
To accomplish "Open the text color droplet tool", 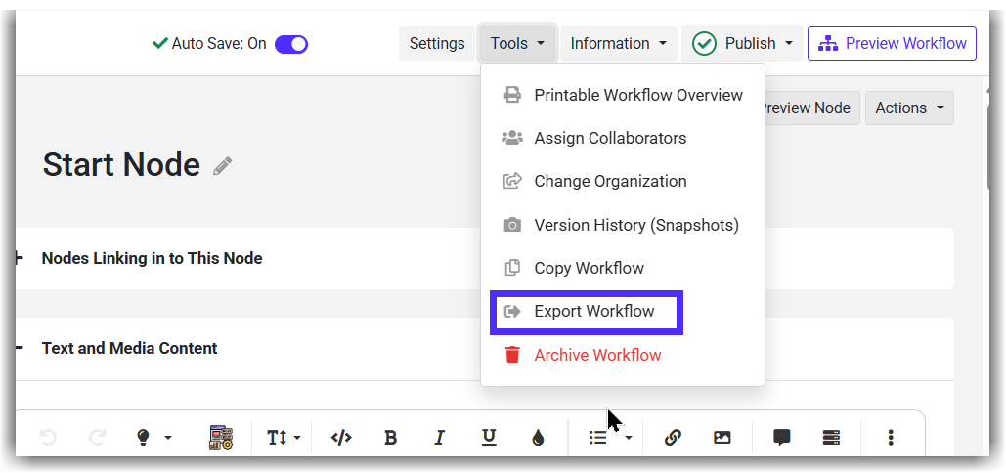I will tap(538, 438).
